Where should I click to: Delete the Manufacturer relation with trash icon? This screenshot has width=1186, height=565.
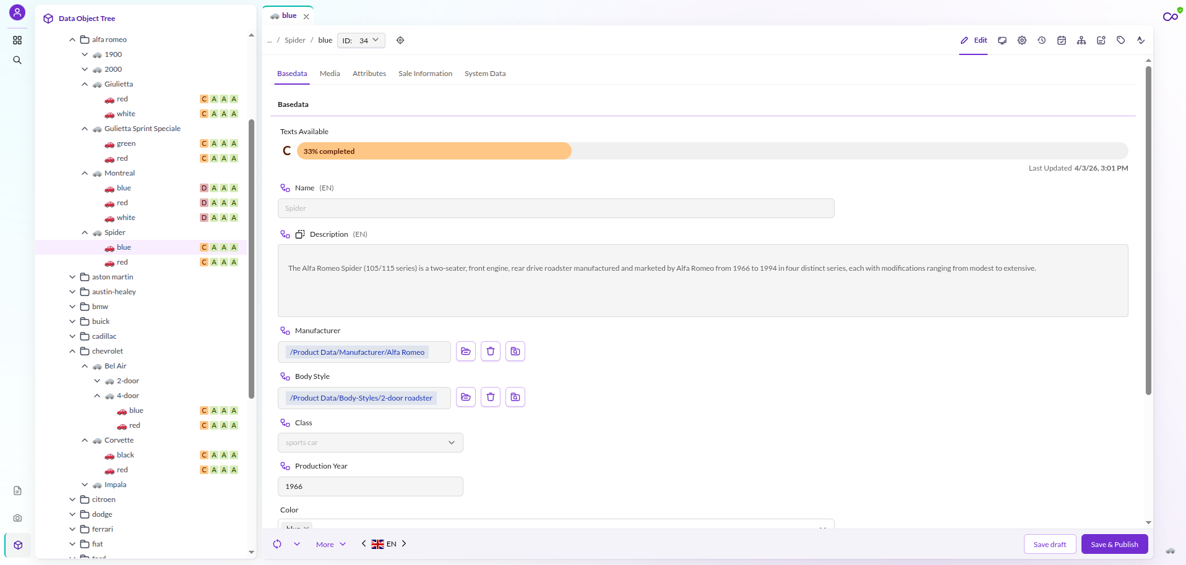[491, 351]
